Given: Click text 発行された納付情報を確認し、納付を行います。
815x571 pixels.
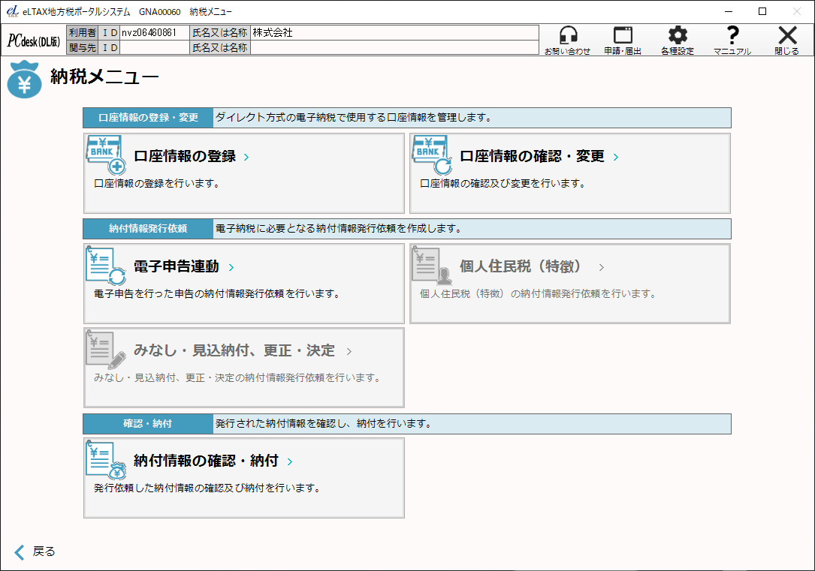Looking at the screenshot, I should 323,424.
